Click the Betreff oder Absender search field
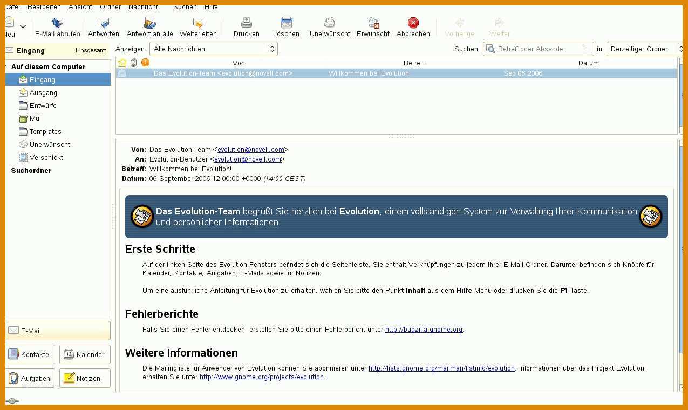This screenshot has width=688, height=410. click(x=538, y=49)
